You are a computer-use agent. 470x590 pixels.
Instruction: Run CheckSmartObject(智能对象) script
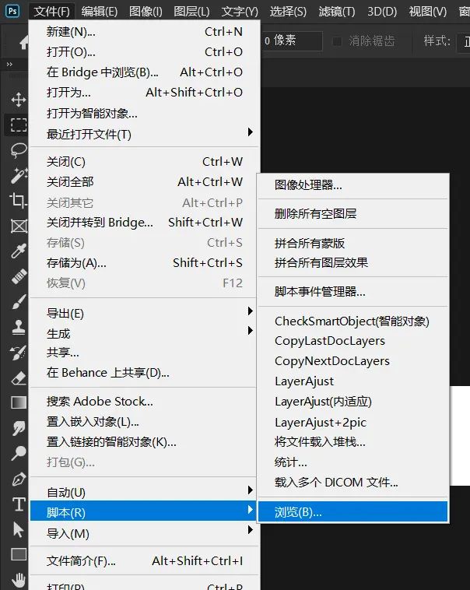pyautogui.click(x=353, y=321)
